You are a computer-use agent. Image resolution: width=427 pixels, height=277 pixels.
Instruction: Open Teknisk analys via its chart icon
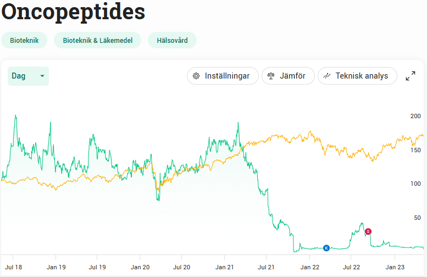(327, 76)
